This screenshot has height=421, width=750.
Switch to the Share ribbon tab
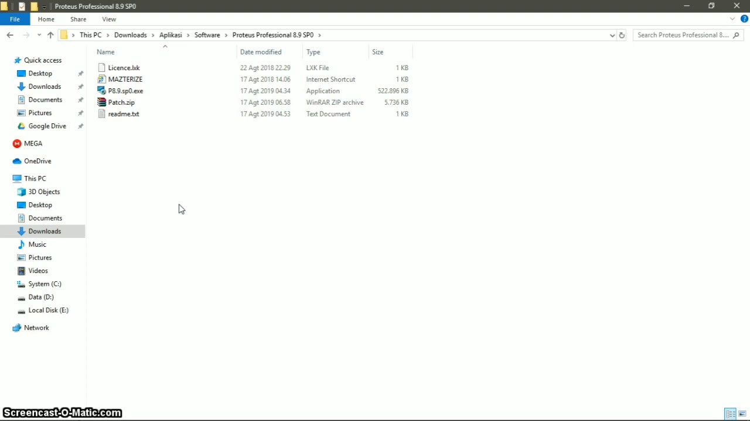pos(78,19)
